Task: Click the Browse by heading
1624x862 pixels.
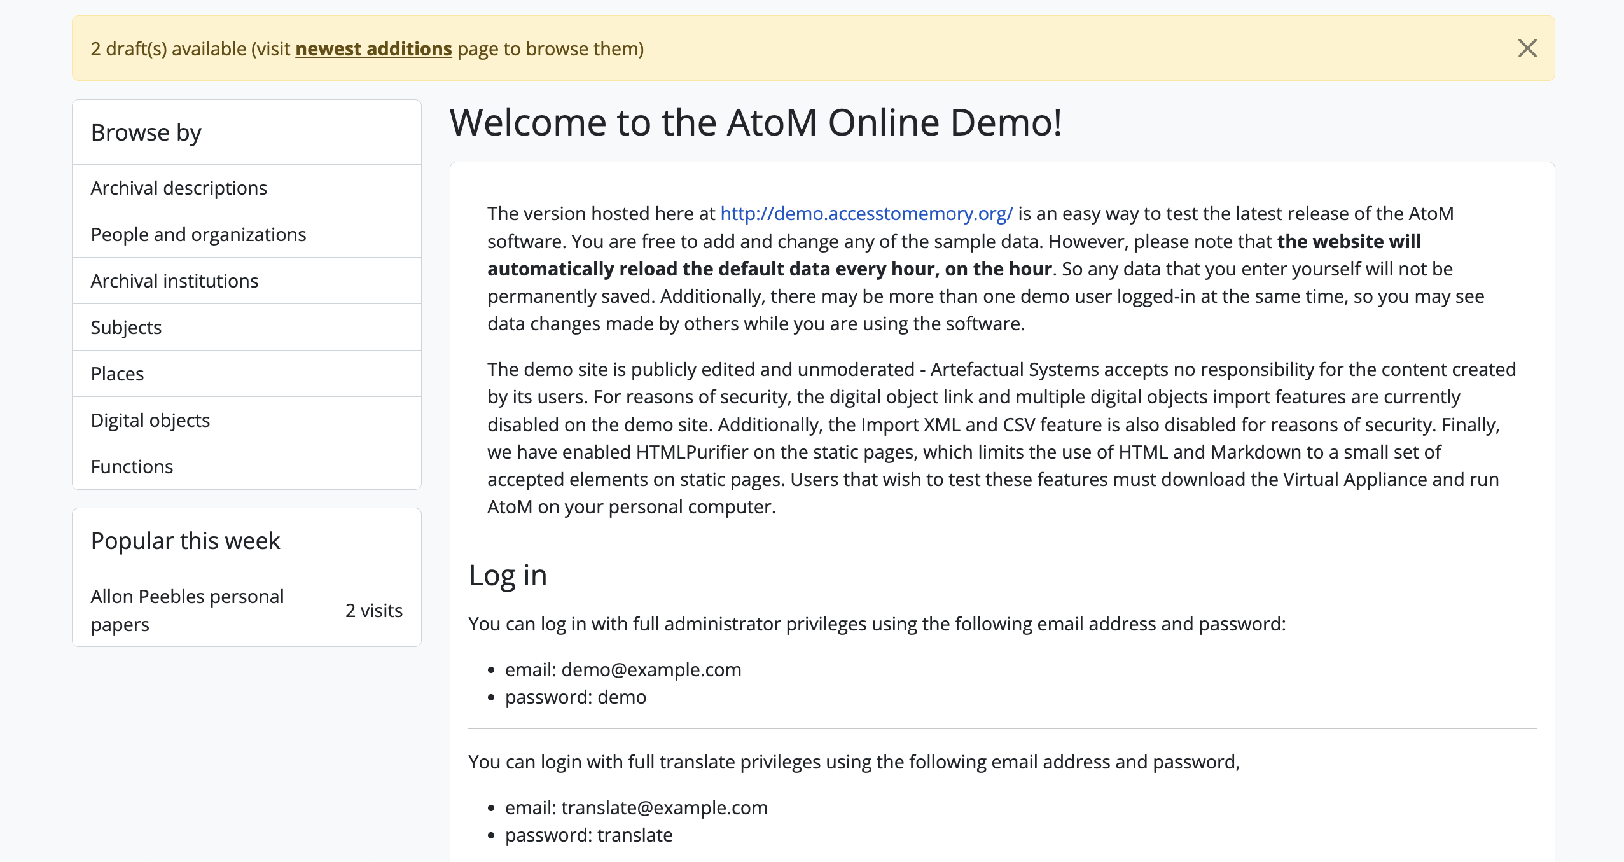Action: coord(146,133)
